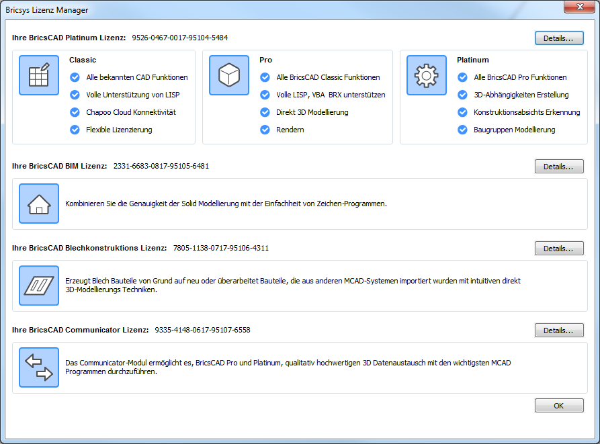Show Details for Blechkonstruktions license

click(559, 249)
